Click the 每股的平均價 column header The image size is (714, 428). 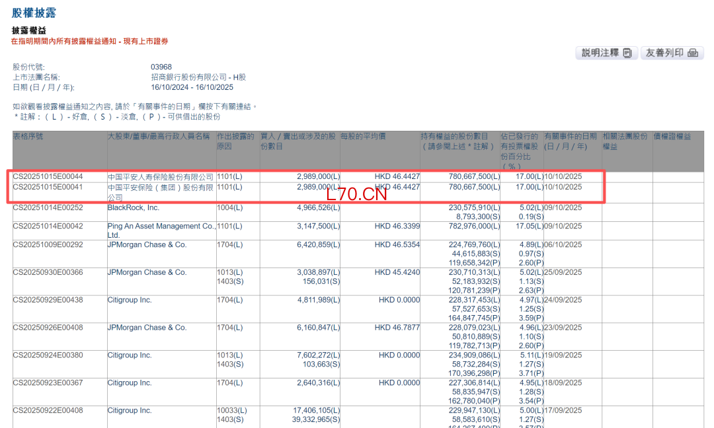(363, 137)
